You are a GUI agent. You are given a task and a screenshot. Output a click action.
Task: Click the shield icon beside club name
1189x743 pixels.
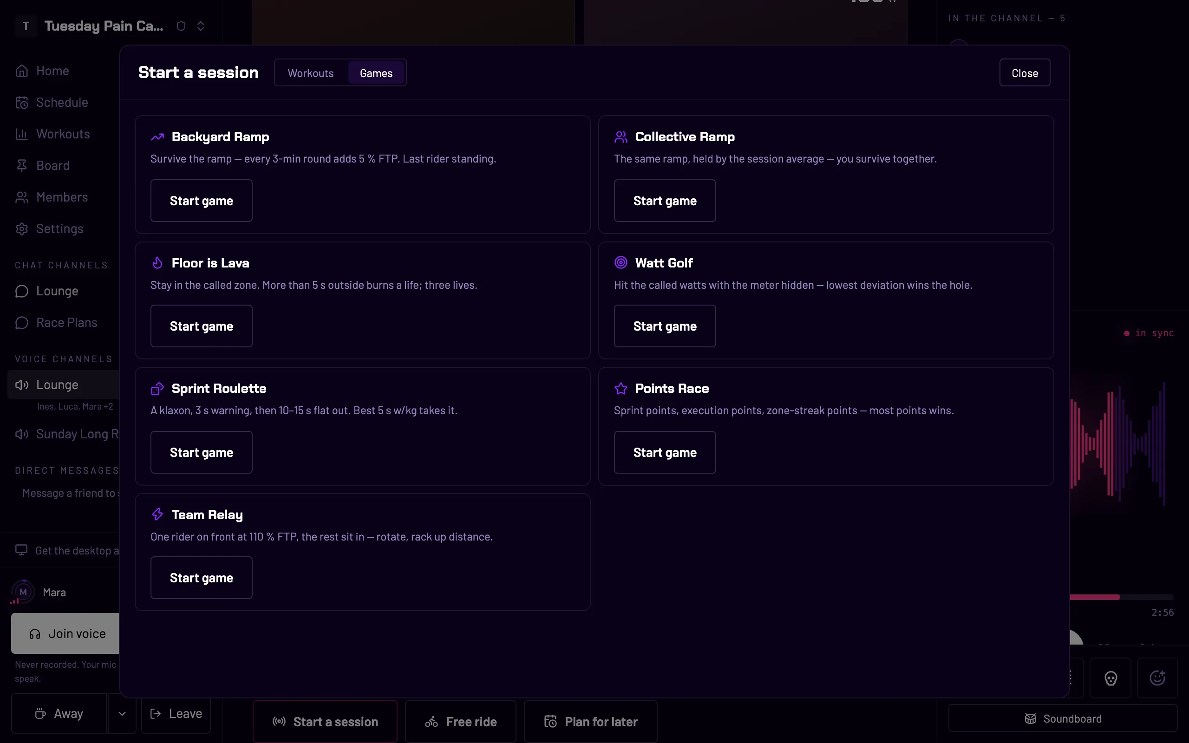coord(181,26)
